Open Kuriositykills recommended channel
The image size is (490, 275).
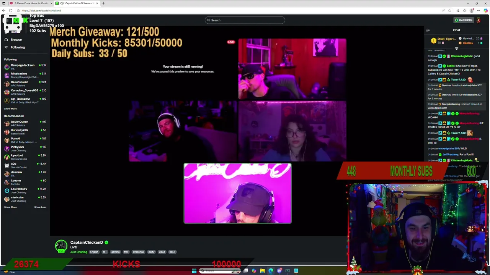click(25, 131)
